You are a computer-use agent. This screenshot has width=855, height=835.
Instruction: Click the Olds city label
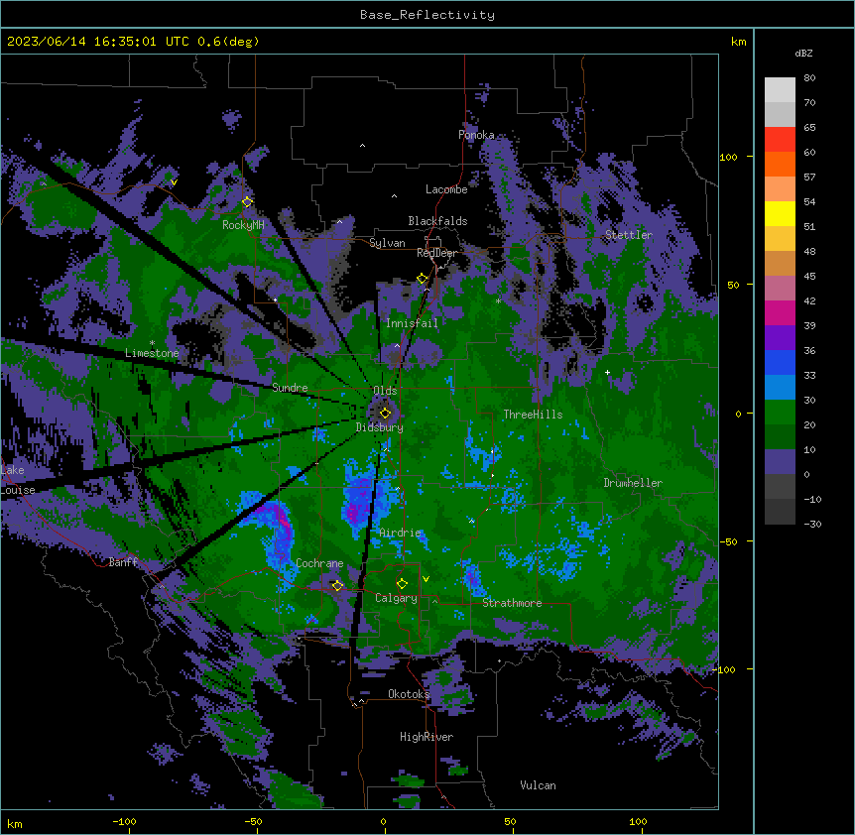point(385,391)
